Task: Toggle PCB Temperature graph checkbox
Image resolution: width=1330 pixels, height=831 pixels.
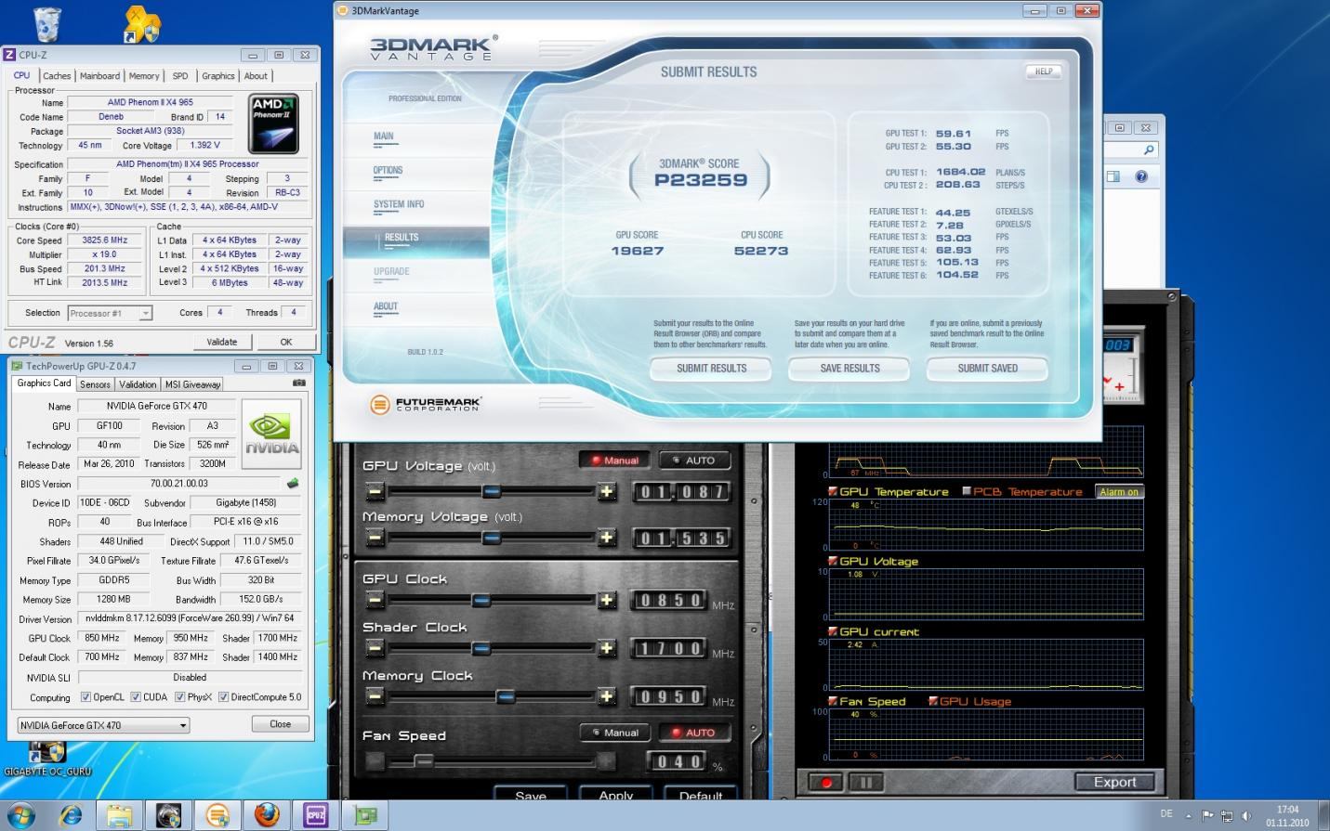Action: [967, 491]
